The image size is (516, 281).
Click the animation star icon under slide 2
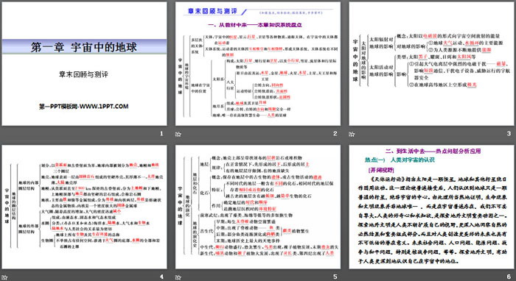(178, 134)
